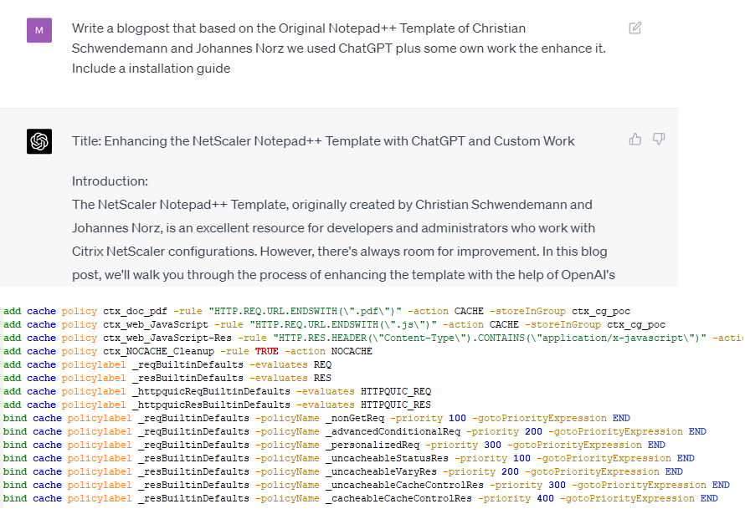Give the response a thumbs down
Viewport: 745px width, 509px height.
[659, 140]
